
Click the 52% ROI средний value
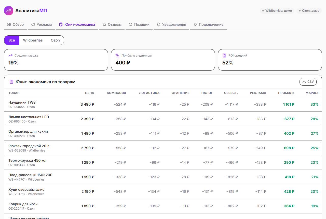[228, 63]
